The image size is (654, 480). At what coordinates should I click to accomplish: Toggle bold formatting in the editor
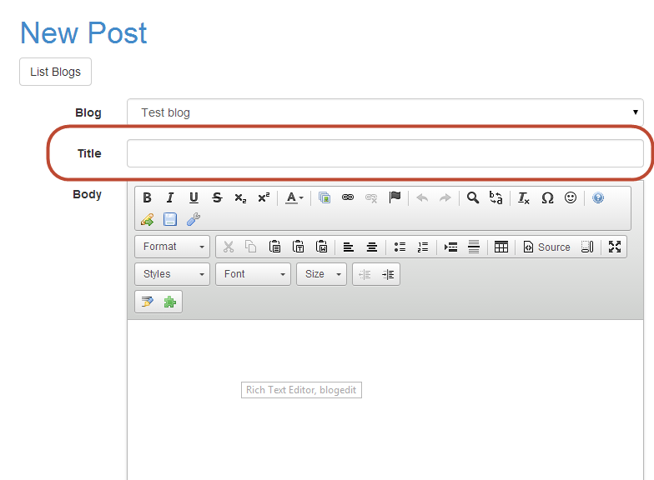[147, 197]
